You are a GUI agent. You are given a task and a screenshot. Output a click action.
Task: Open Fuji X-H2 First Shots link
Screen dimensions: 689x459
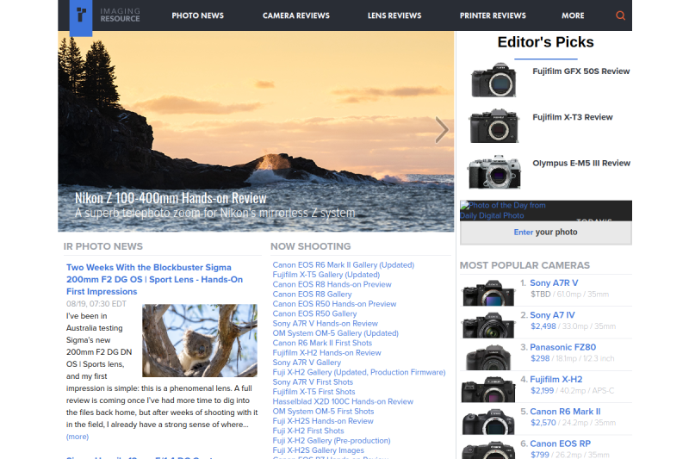point(308,431)
